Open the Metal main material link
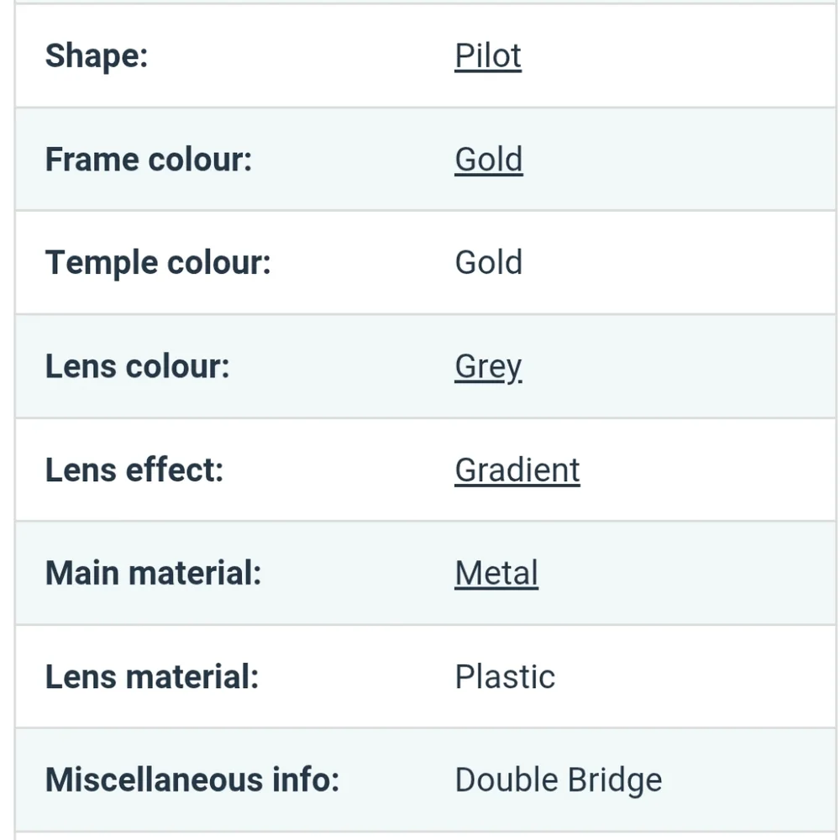This screenshot has width=840, height=840. pos(496,573)
